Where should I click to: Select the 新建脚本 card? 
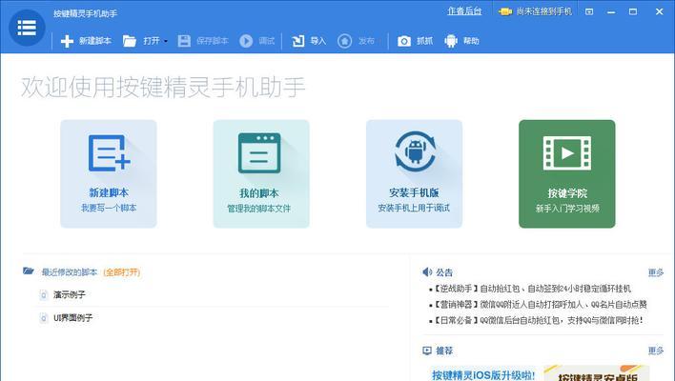click(109, 173)
